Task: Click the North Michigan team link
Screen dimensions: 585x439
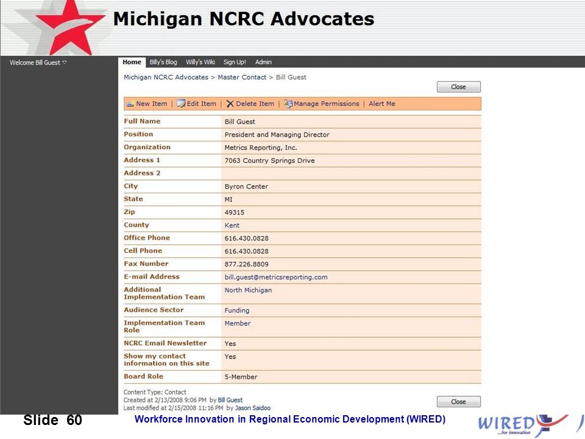Action: 248,290
